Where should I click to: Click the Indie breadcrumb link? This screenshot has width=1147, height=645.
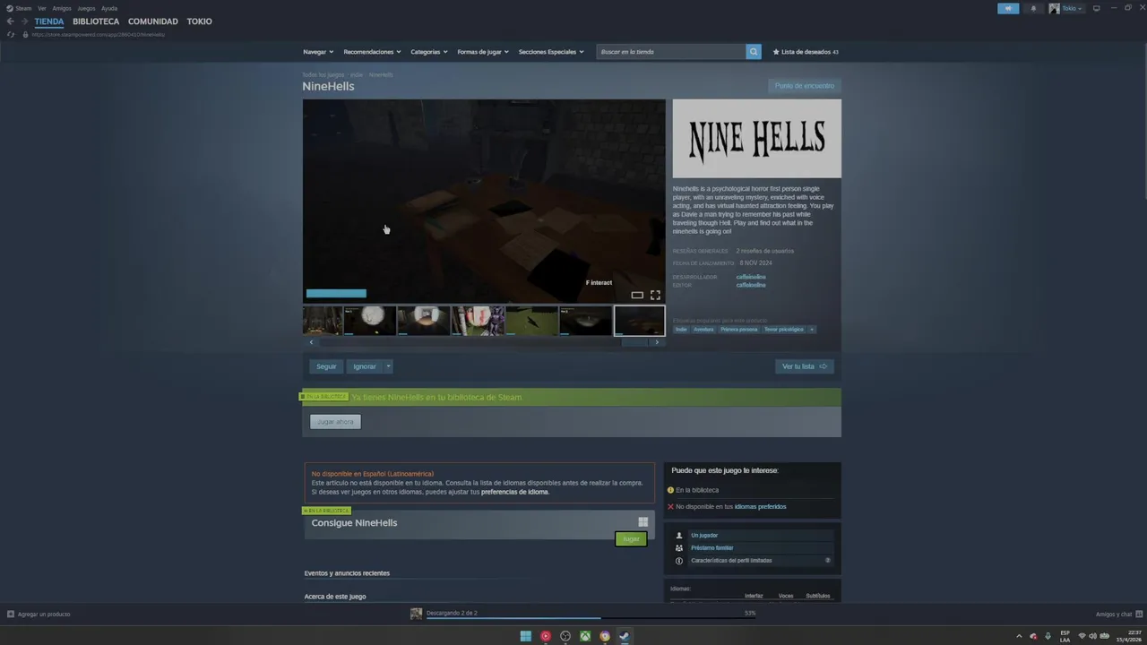tap(357, 74)
